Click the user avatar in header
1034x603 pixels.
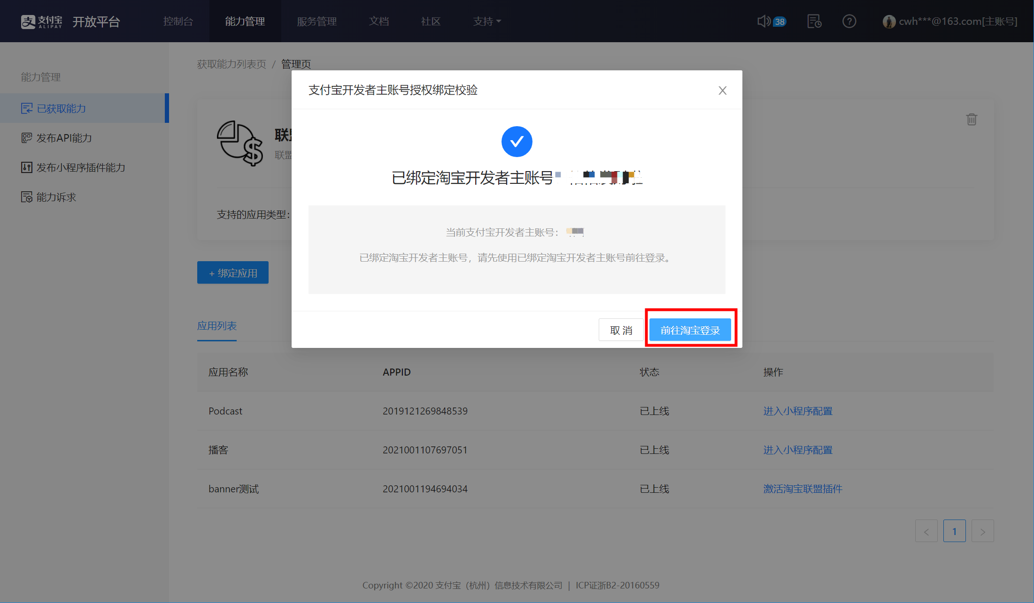pyautogui.click(x=889, y=22)
